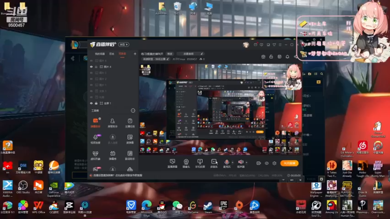Screen dimensions: 390x219
Task: Click the back arrow in the League client
Action: click(x=73, y=58)
